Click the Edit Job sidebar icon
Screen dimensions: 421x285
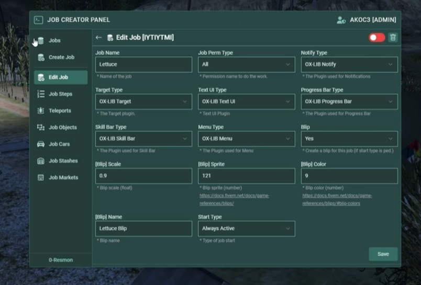click(41, 77)
